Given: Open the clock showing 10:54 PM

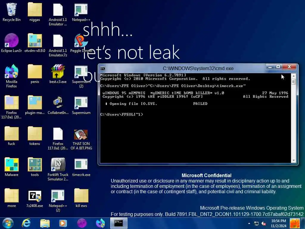Looking at the screenshot, I should [278, 223].
